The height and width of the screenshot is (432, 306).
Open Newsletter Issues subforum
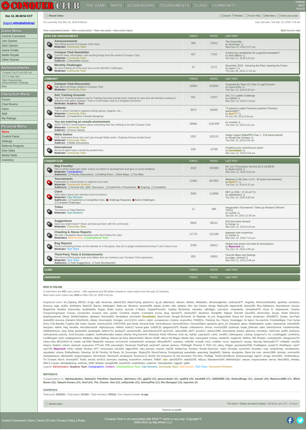[x=78, y=61]
